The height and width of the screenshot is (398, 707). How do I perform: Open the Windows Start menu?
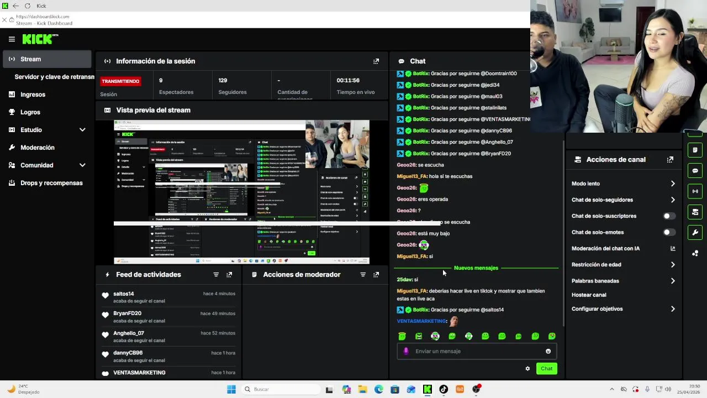point(231,389)
